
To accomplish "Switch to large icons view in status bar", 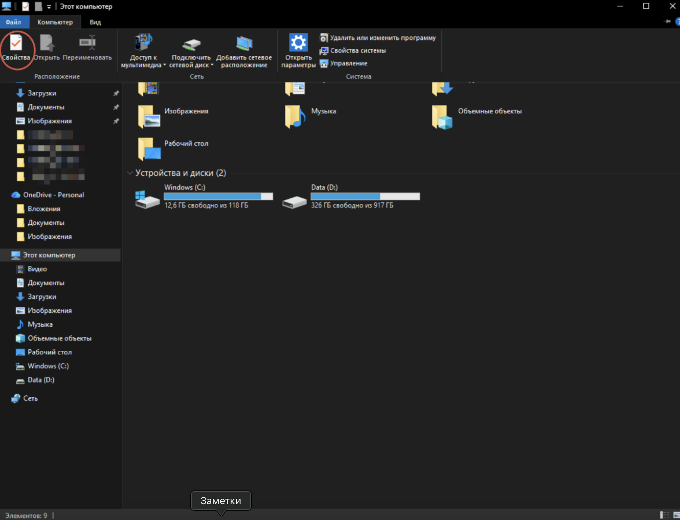I will [x=676, y=515].
